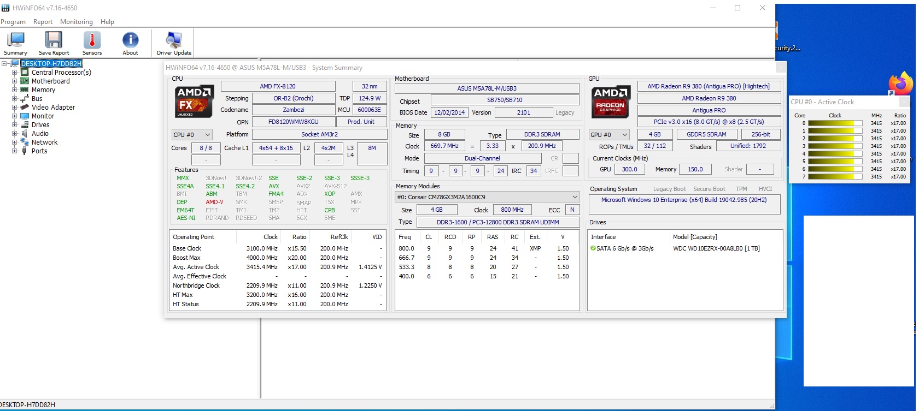Click the WDC WD10EZRX drive model entry
The width and height of the screenshot is (919, 411).
pos(716,248)
